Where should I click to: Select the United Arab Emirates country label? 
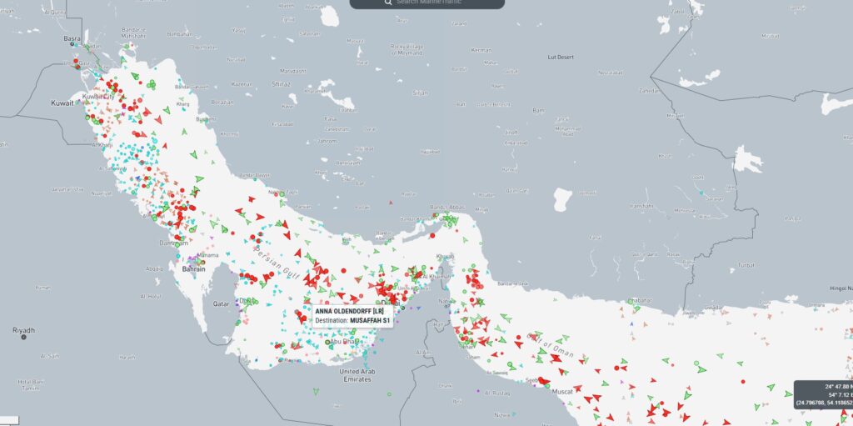(x=361, y=375)
